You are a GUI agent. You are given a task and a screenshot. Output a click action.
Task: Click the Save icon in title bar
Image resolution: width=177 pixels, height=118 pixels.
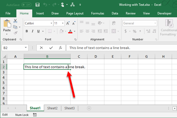pos(37,5)
